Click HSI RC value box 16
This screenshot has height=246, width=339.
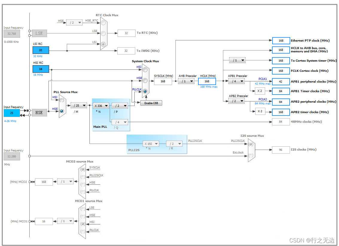(x=41, y=69)
